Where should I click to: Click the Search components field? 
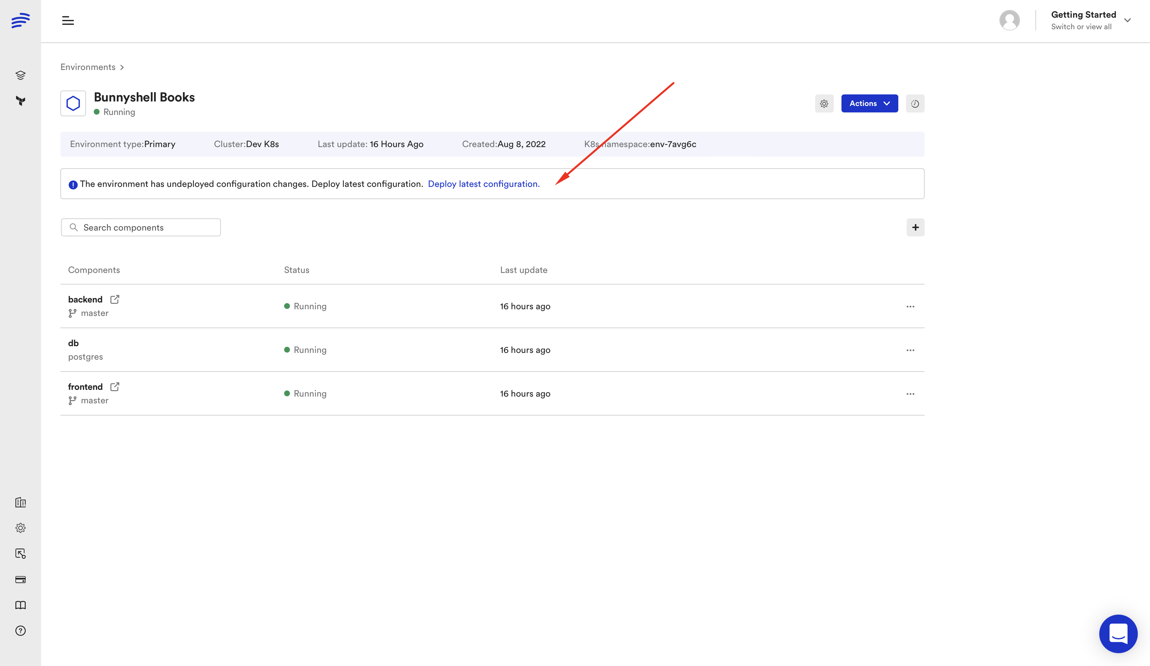click(141, 227)
